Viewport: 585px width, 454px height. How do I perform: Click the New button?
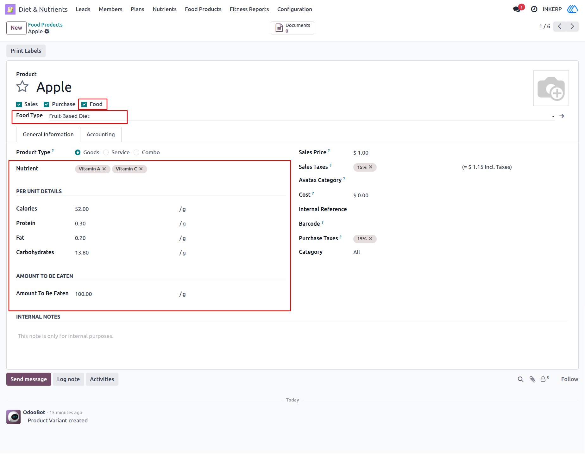click(x=16, y=28)
